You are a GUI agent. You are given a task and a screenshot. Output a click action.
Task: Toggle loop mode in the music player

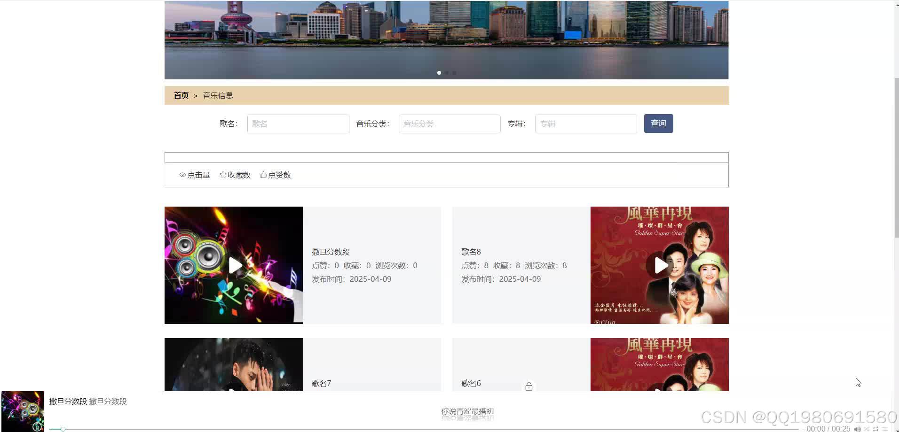875,429
